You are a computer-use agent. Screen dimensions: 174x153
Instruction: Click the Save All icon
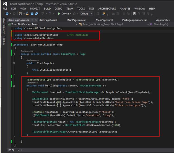click(36, 14)
